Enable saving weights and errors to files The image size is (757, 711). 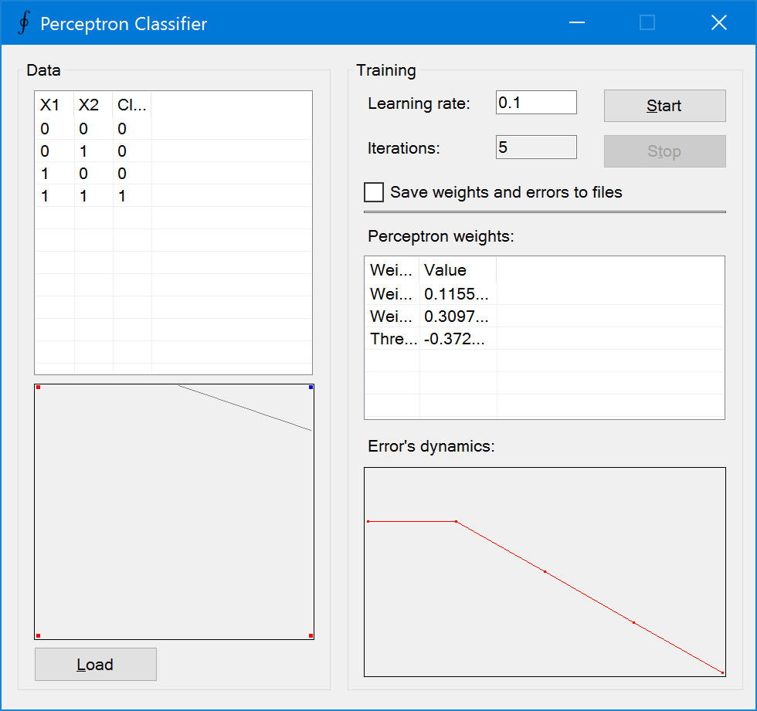(x=374, y=191)
